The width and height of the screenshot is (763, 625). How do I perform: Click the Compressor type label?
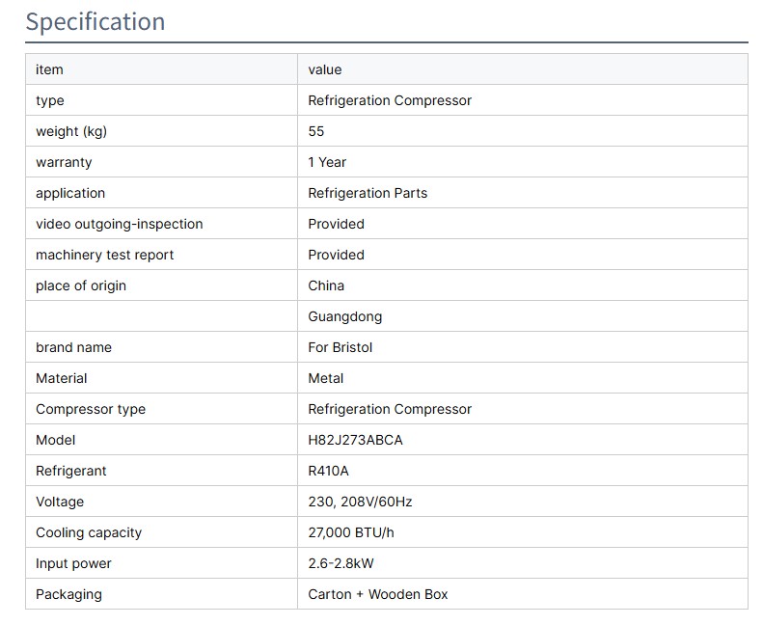pos(91,409)
